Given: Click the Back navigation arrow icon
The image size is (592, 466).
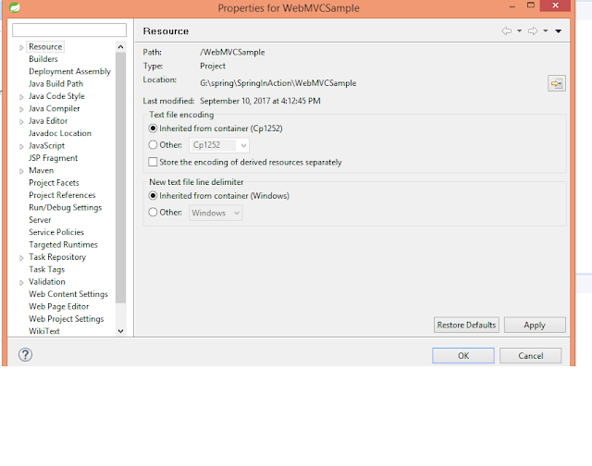Looking at the screenshot, I should (506, 31).
